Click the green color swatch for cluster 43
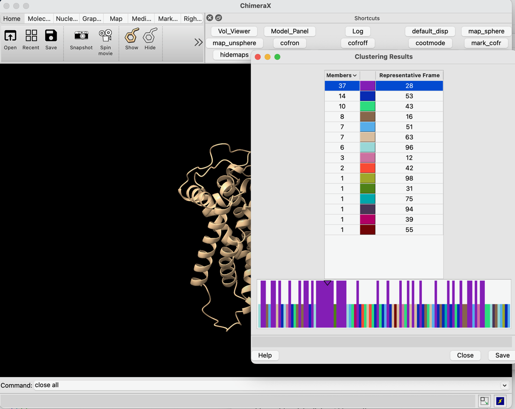 [x=367, y=106]
